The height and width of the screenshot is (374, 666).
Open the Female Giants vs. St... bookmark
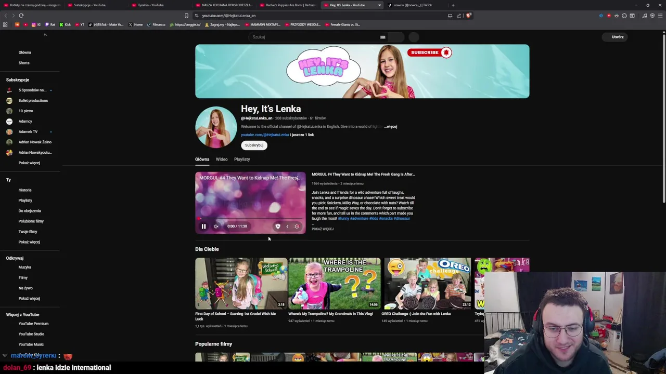pyautogui.click(x=342, y=24)
